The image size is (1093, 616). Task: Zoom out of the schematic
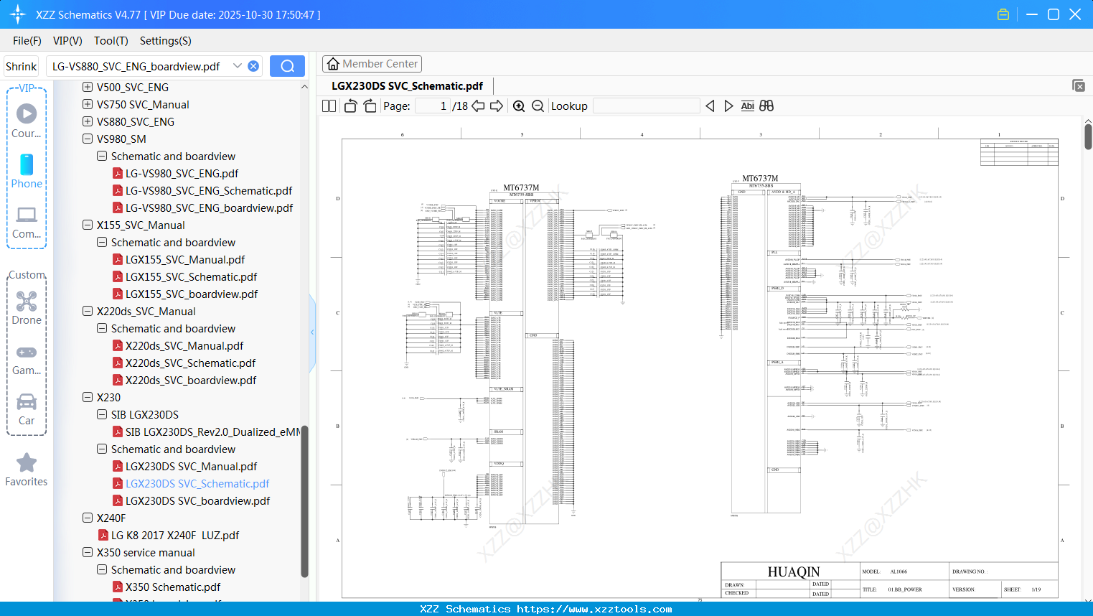[x=537, y=106]
